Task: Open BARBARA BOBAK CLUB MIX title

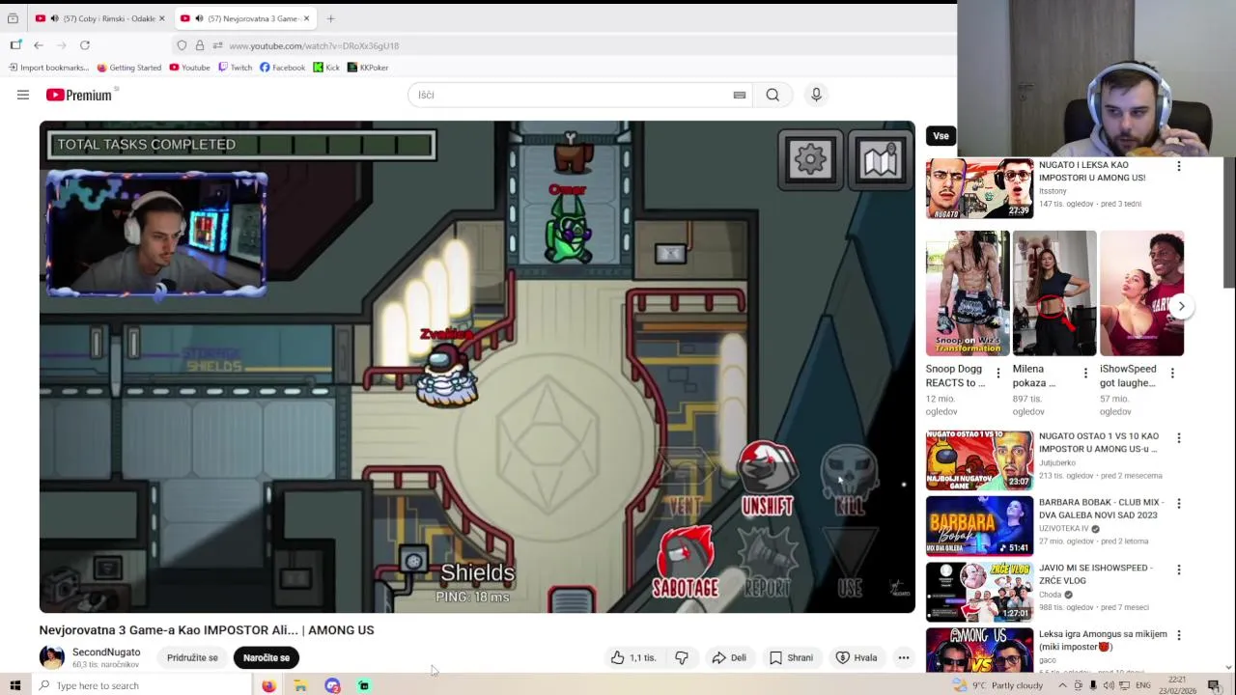Action: [1101, 509]
